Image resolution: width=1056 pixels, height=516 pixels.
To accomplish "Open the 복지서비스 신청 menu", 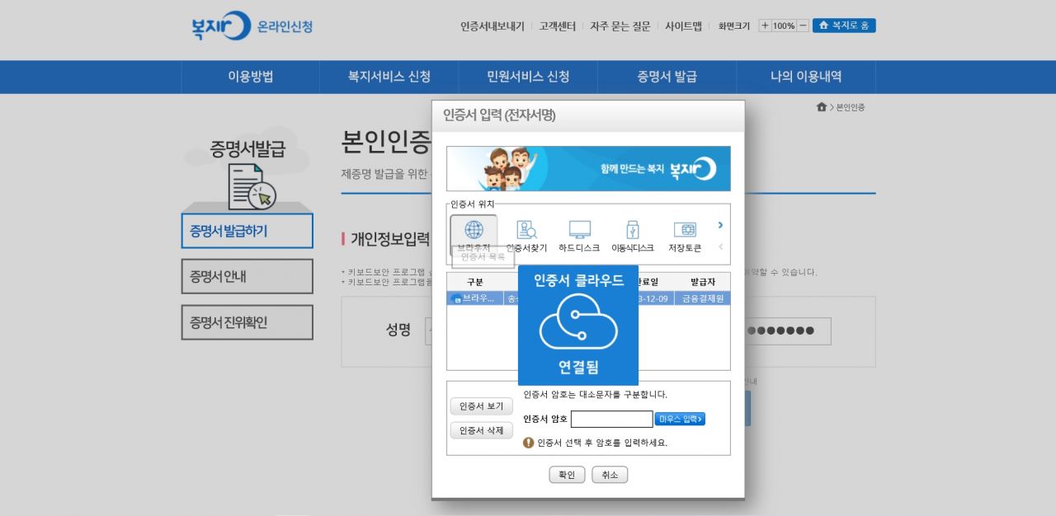I will coord(389,77).
